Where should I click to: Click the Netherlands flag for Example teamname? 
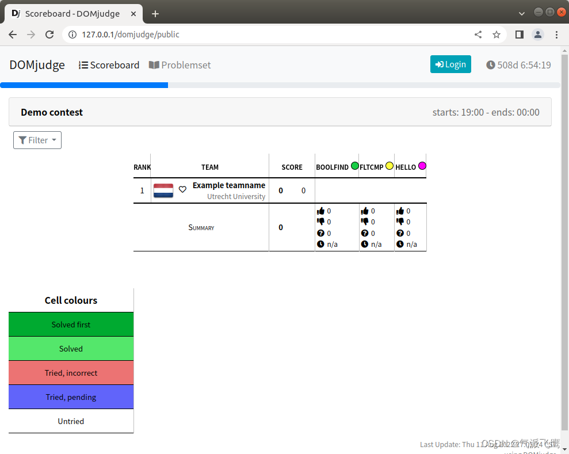(163, 189)
